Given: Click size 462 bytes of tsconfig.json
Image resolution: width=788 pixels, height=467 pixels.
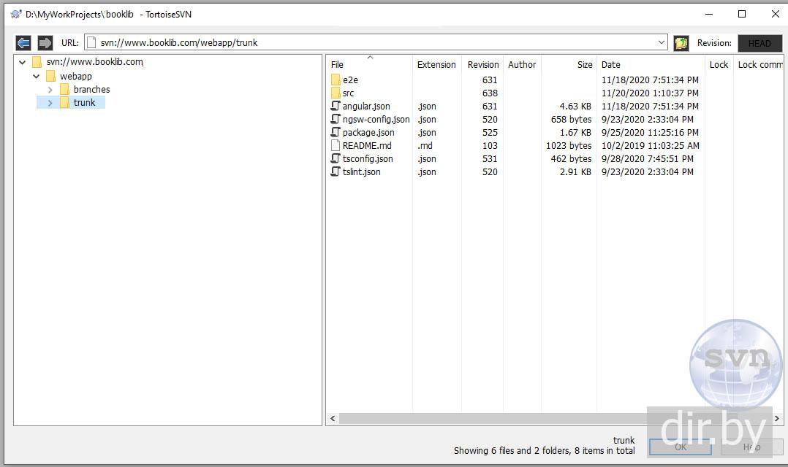Looking at the screenshot, I should [x=571, y=158].
